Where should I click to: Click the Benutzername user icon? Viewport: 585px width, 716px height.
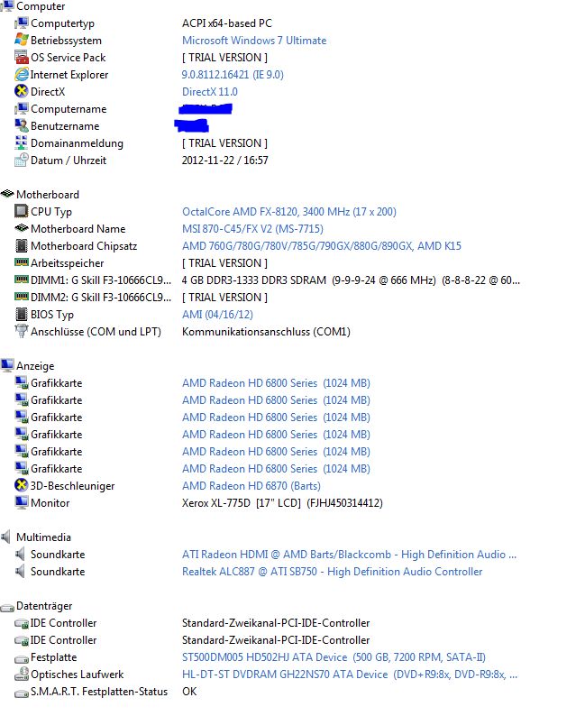(x=21, y=125)
